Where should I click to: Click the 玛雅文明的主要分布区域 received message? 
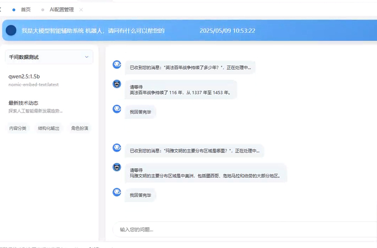pyautogui.click(x=194, y=151)
